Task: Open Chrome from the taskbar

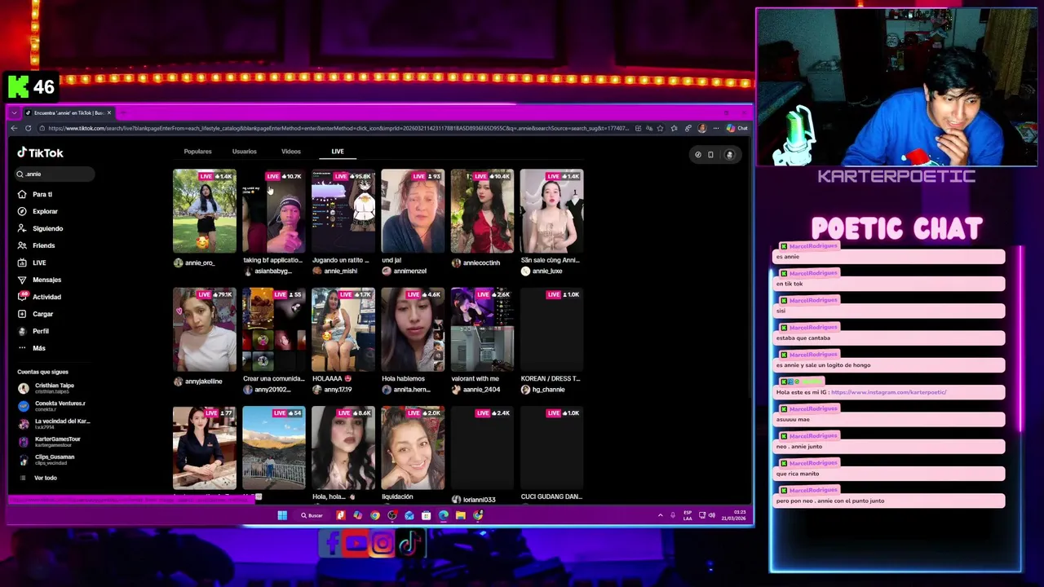Action: click(x=375, y=515)
